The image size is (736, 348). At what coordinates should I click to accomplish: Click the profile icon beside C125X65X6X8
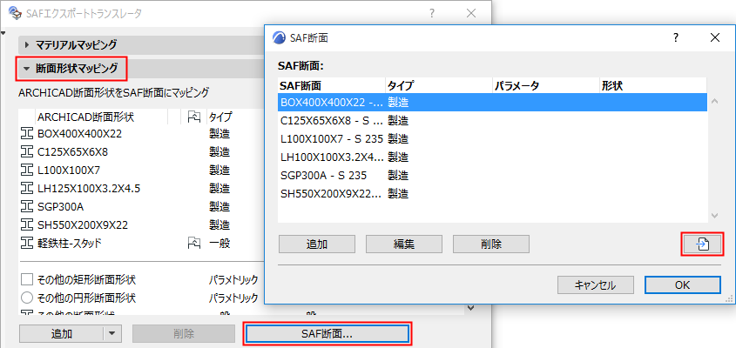[x=26, y=152]
